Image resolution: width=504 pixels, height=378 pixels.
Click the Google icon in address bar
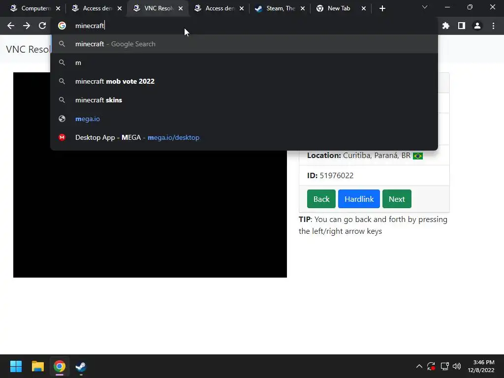[x=62, y=26]
